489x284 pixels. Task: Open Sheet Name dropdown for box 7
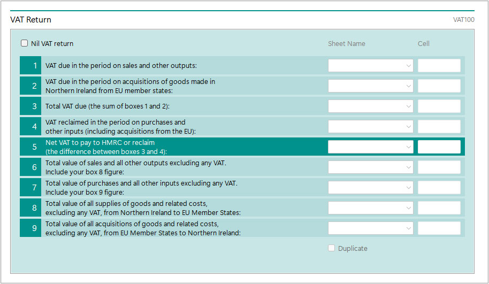point(370,188)
